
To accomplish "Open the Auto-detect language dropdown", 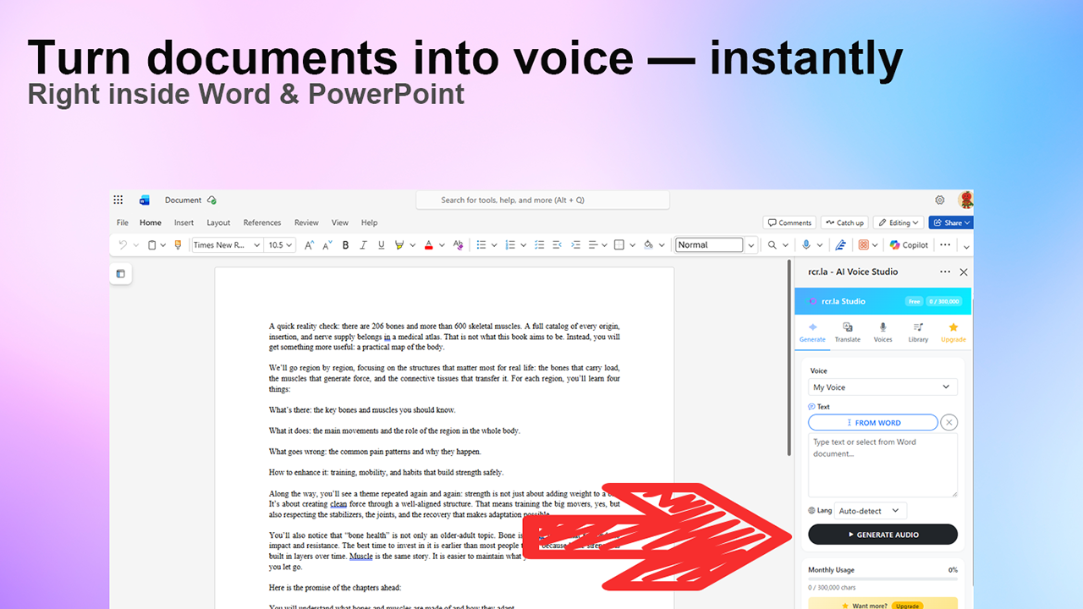I will pos(871,511).
